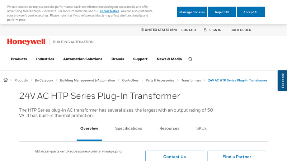This screenshot has height=161, width=287.
Task: Switch to the Resources tab
Action: point(169,128)
